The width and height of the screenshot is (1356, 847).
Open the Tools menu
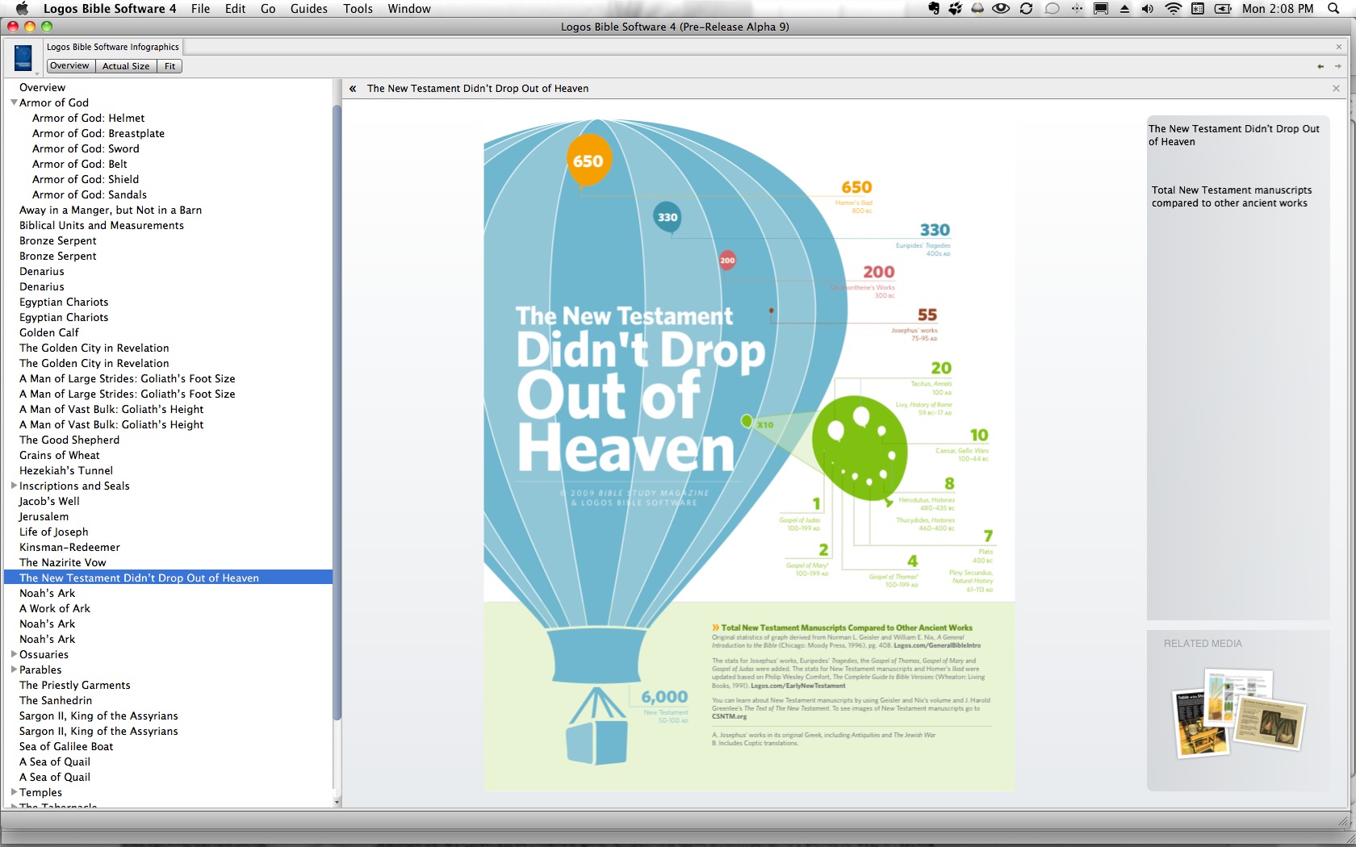[x=358, y=9]
